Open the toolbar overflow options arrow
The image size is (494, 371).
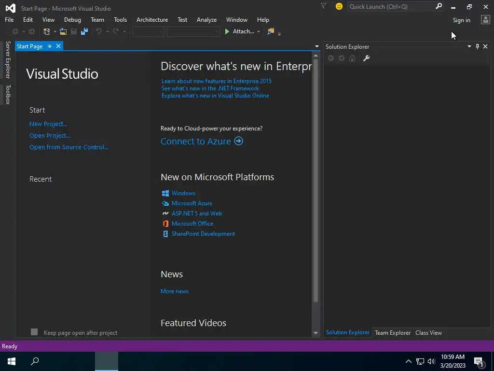coord(279,34)
